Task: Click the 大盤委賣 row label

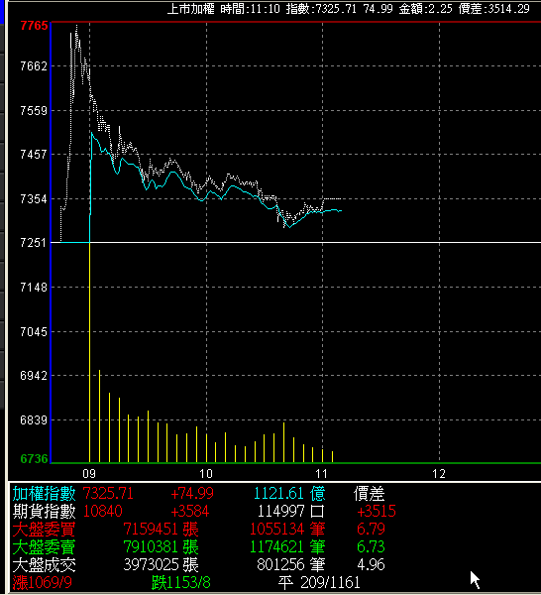Action: point(44,547)
